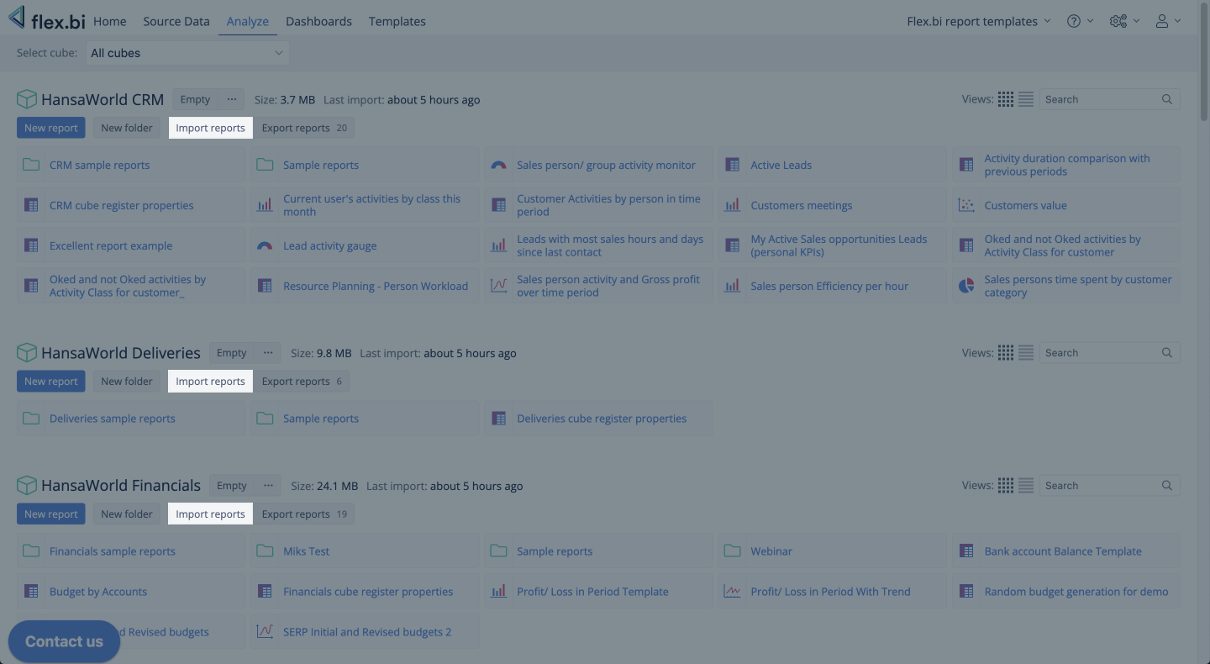Click the flex.bi logo
The height and width of the screenshot is (664, 1210).
pyautogui.click(x=47, y=20)
